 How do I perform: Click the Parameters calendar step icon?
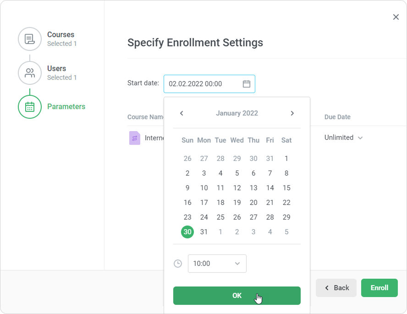pyautogui.click(x=30, y=107)
